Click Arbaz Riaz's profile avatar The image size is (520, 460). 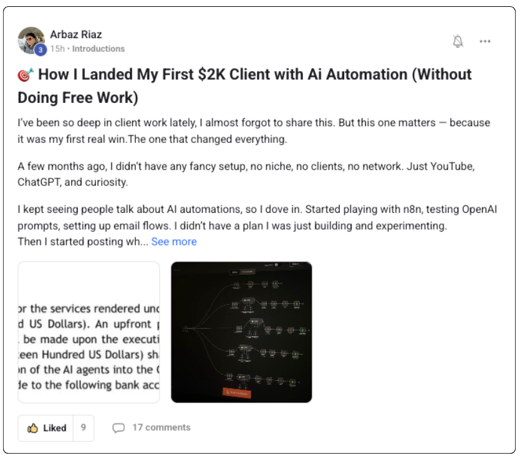click(x=31, y=40)
